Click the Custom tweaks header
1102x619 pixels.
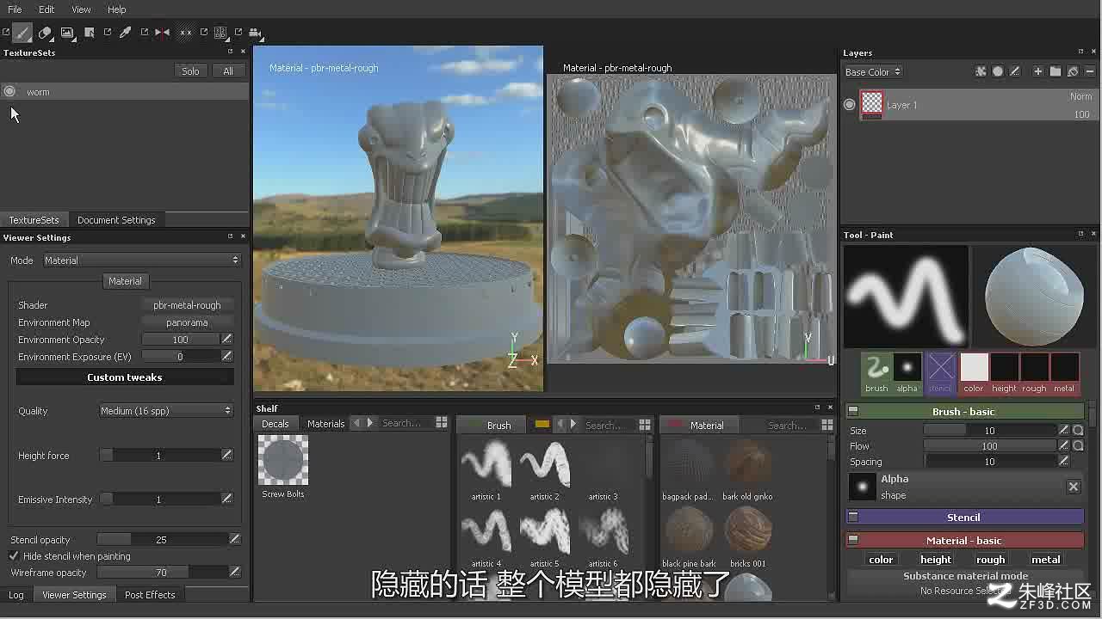tap(125, 377)
